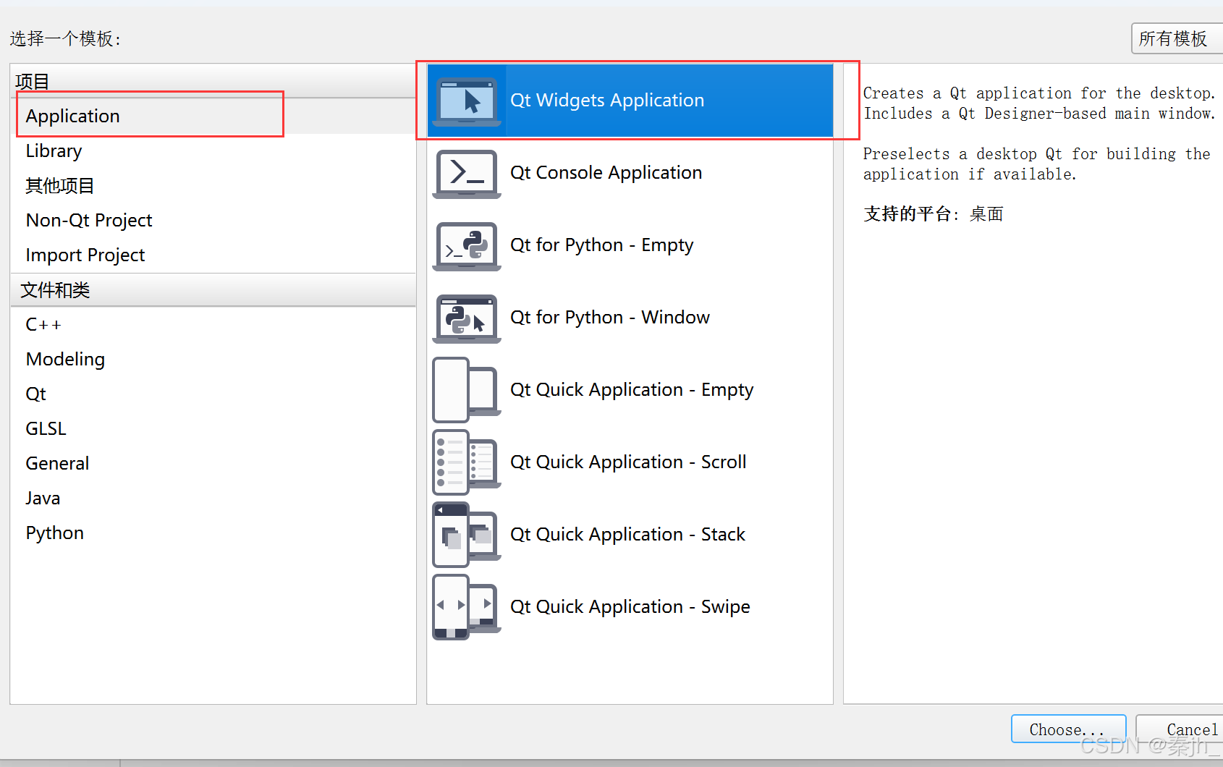Select the Python files category
Viewport: 1223px width, 767px height.
(x=213, y=533)
